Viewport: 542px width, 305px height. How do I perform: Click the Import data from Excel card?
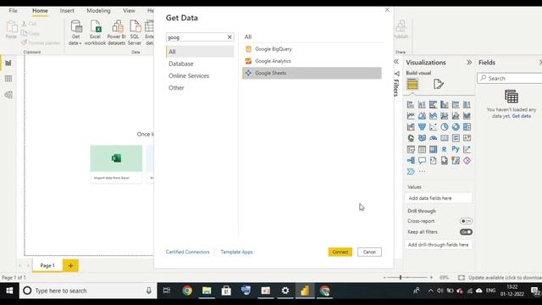click(116, 164)
